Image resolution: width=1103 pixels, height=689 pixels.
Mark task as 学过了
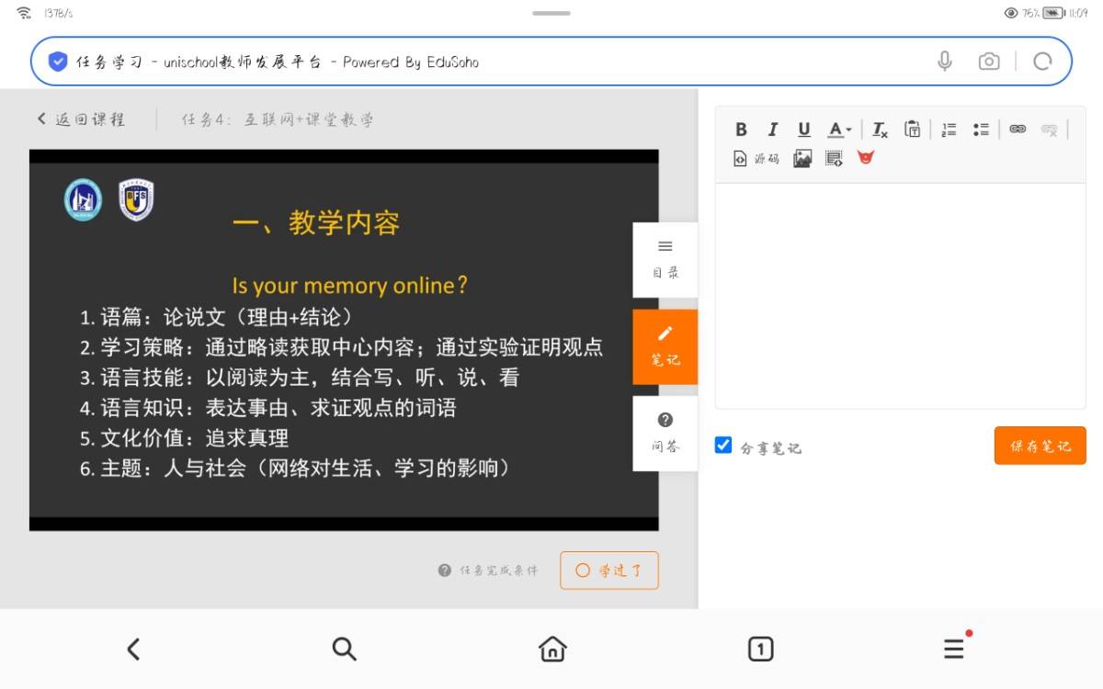[609, 570]
